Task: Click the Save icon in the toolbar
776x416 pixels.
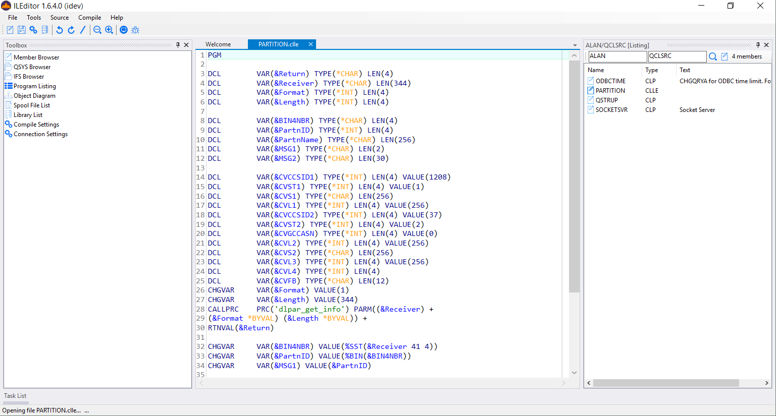Action: tap(22, 30)
